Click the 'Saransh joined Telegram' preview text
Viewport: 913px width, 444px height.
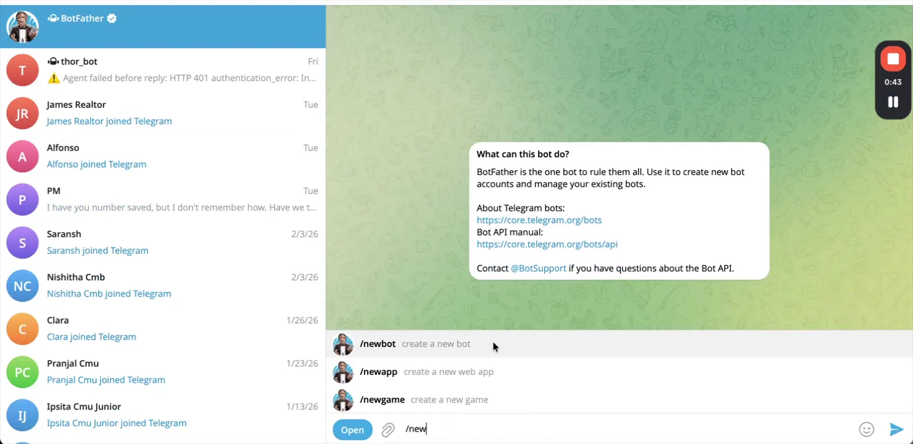97,251
